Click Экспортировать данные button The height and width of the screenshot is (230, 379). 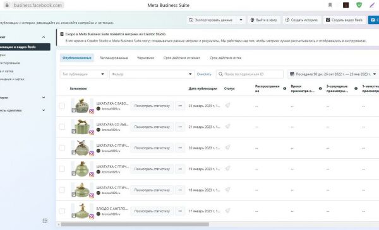tap(212, 20)
